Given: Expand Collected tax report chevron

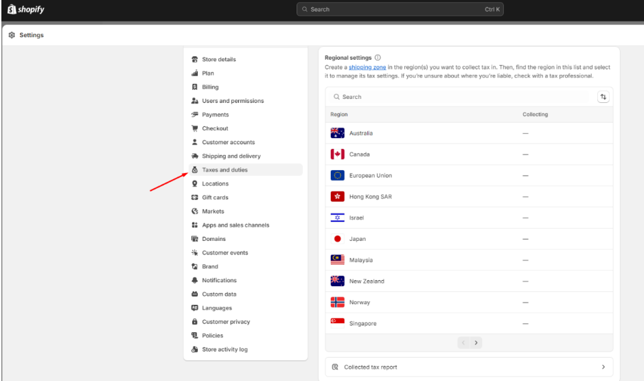Looking at the screenshot, I should coord(603,367).
